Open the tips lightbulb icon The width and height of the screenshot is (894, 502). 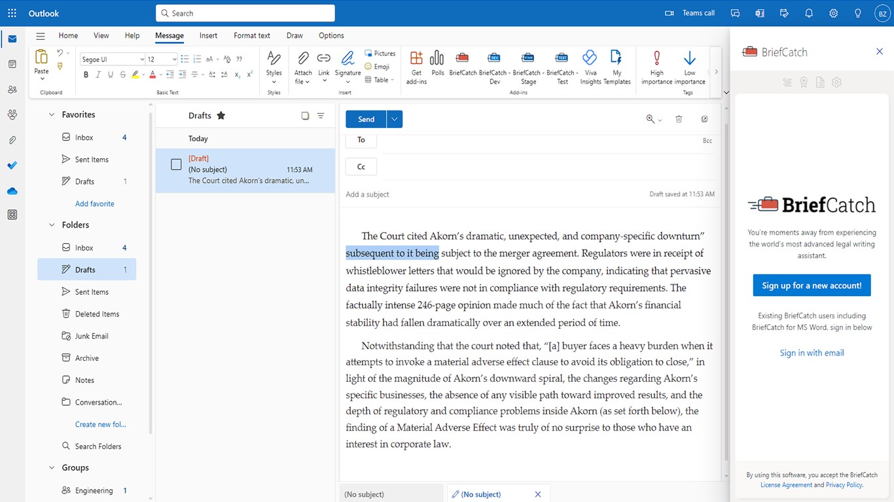click(858, 13)
